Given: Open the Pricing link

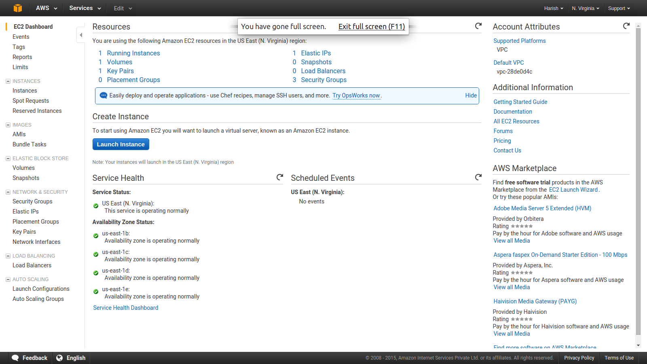Looking at the screenshot, I should click(x=502, y=141).
